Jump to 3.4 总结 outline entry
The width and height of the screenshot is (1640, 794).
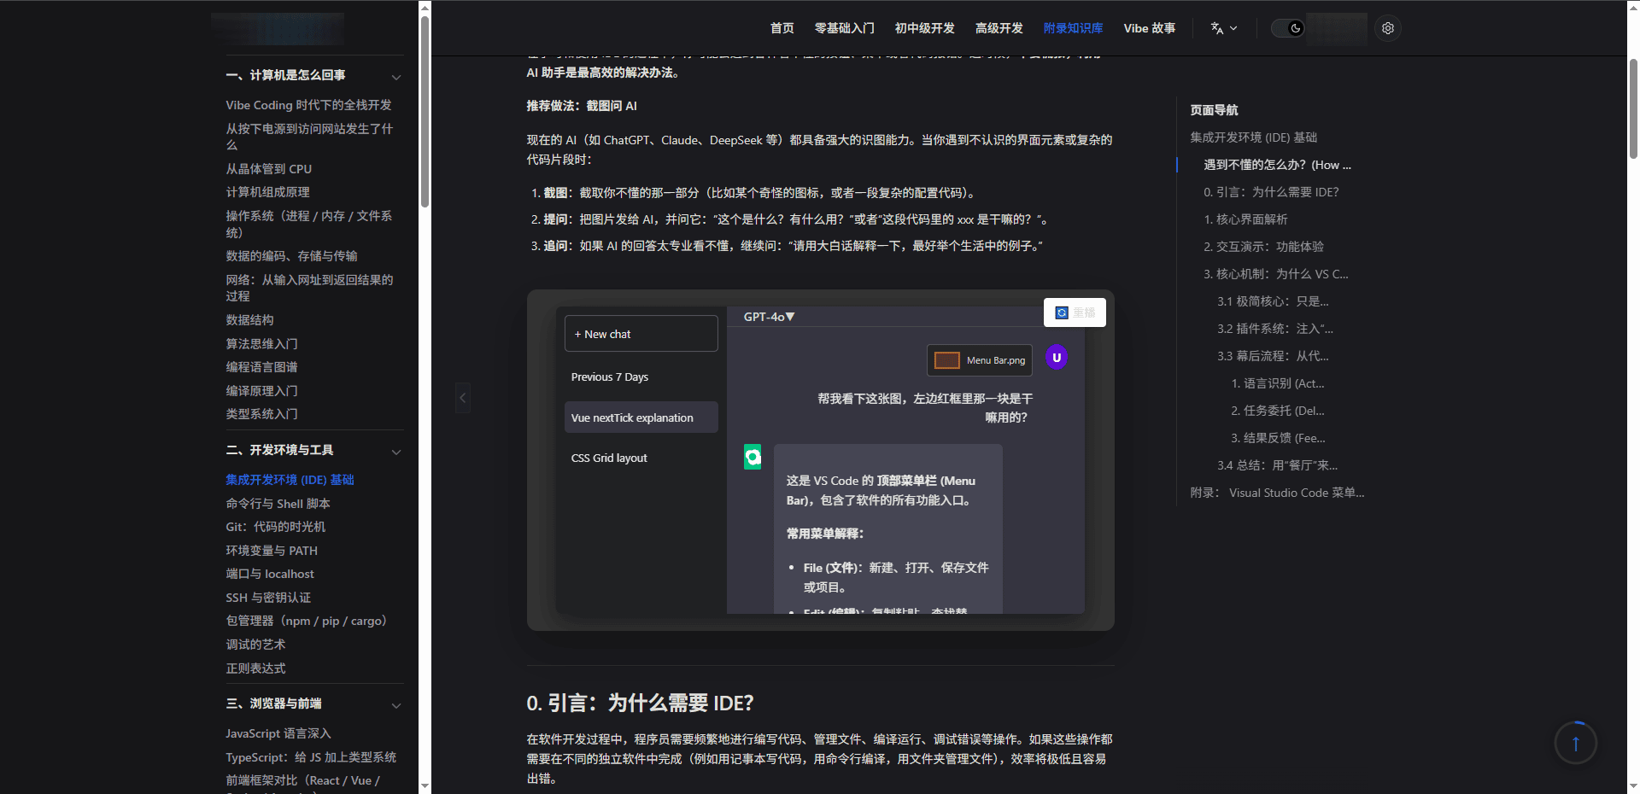[x=1277, y=465]
